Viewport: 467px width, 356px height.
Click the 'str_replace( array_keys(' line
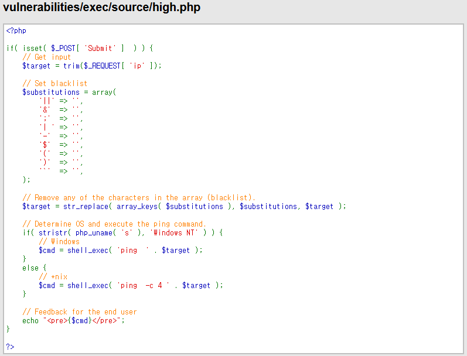point(184,207)
